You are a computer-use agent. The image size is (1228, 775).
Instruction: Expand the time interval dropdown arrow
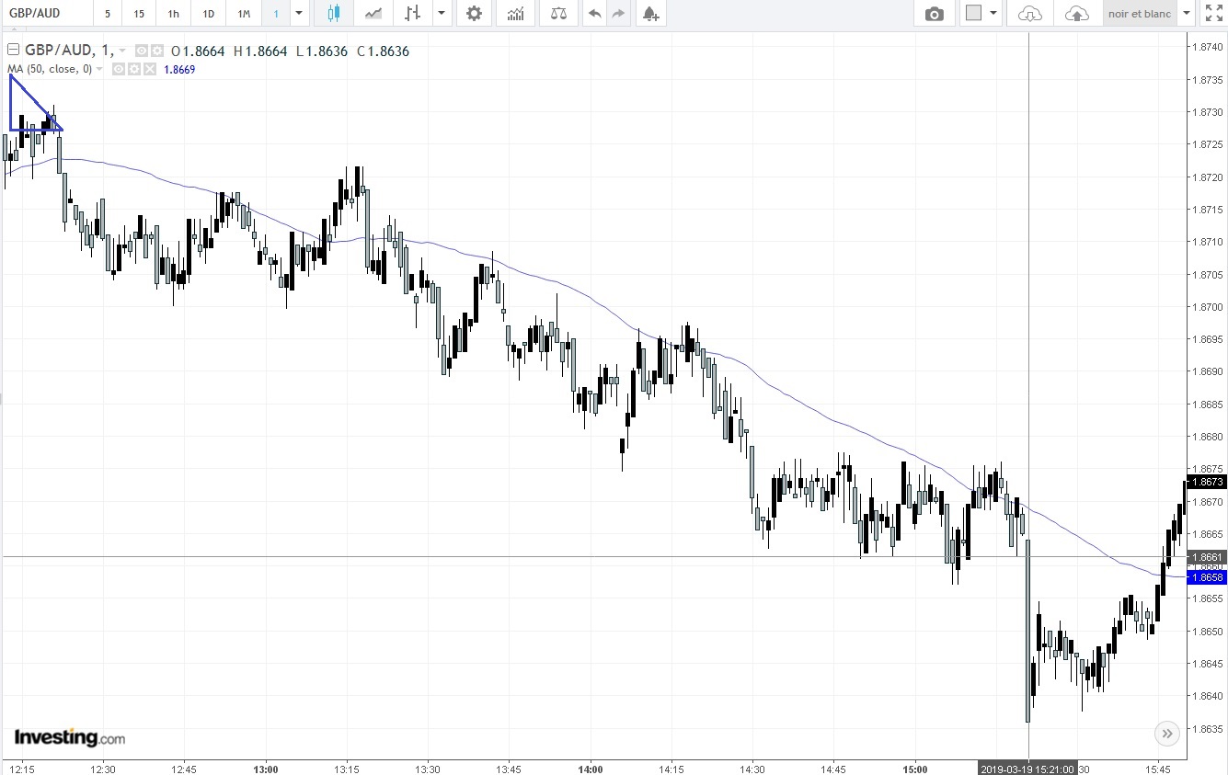point(299,14)
